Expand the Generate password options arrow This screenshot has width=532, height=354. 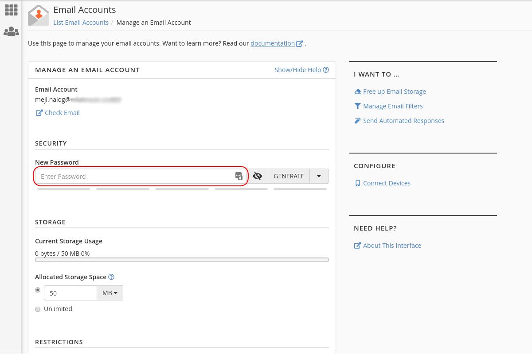[x=319, y=176]
